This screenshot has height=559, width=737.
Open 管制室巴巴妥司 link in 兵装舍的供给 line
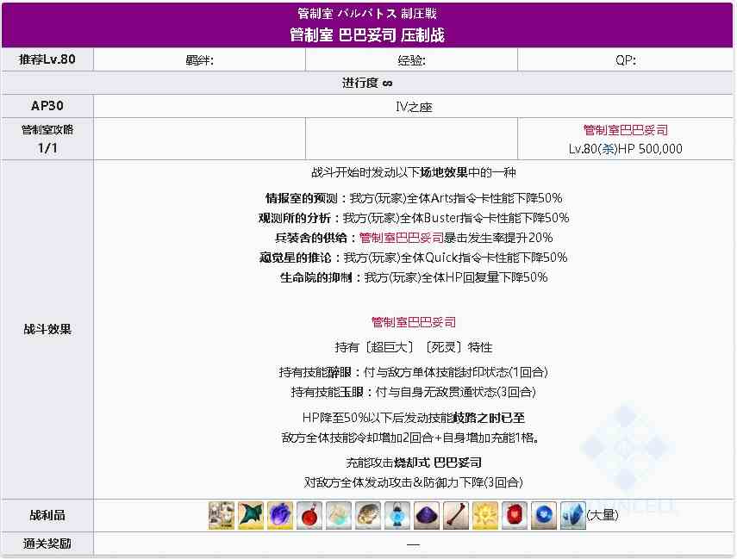click(402, 238)
